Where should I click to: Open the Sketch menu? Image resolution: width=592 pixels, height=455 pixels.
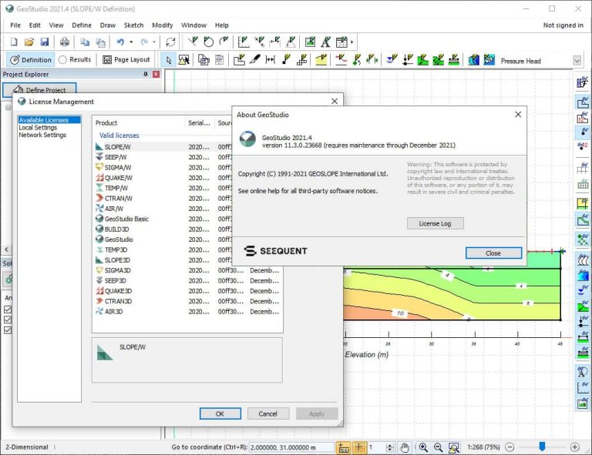(x=133, y=25)
